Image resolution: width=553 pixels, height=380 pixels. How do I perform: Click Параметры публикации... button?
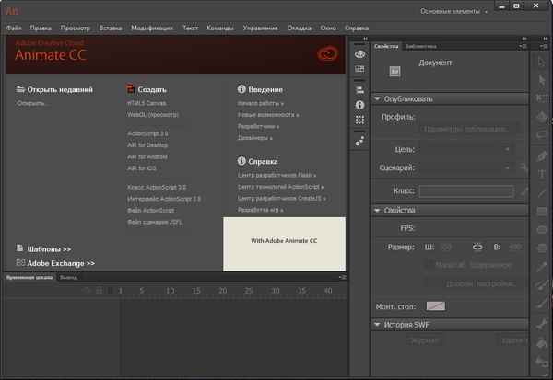[x=469, y=129]
